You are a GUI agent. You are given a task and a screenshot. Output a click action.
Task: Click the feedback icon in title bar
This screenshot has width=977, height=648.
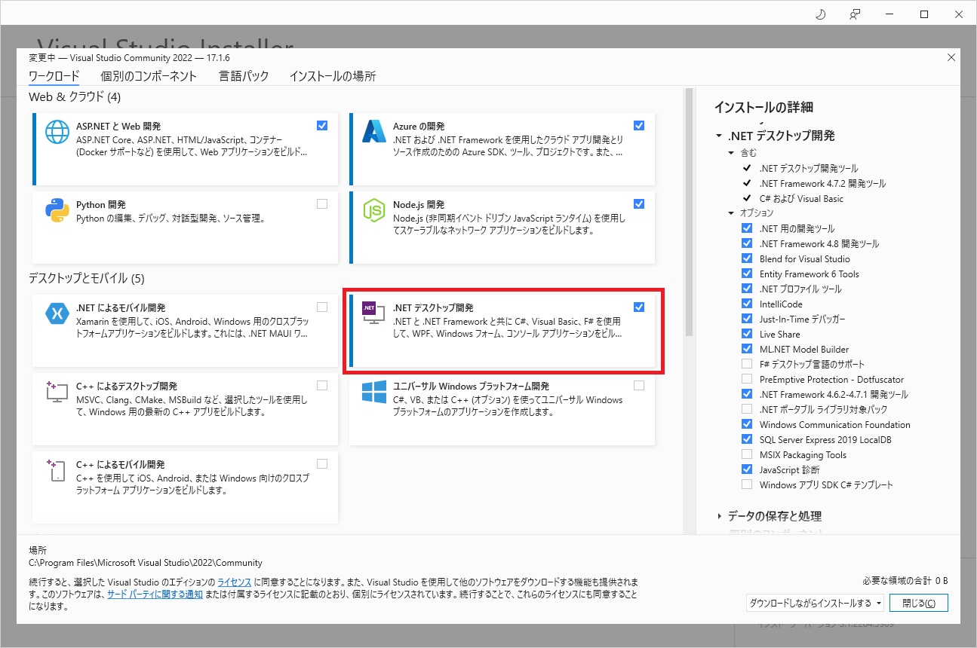(855, 14)
